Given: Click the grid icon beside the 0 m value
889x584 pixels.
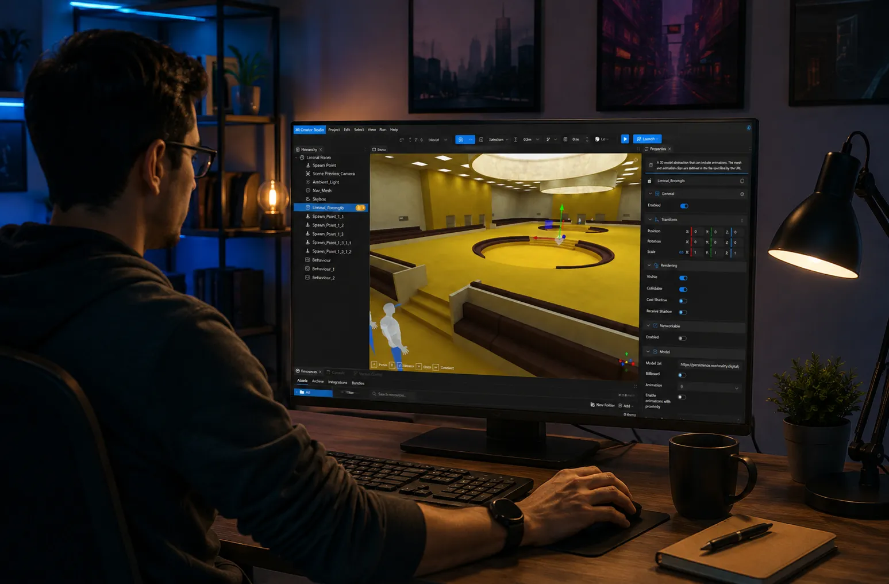Looking at the screenshot, I should [x=565, y=139].
